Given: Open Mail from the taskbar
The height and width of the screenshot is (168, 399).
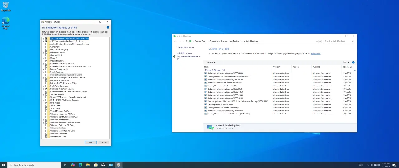Looking at the screenshot, I should pyautogui.click(x=103, y=165).
